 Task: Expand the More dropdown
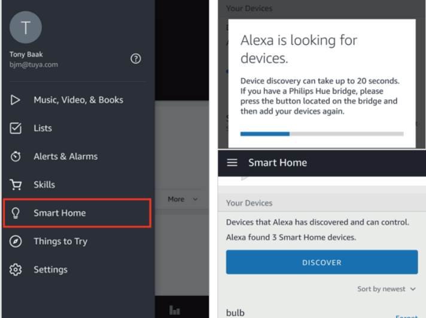click(x=182, y=199)
